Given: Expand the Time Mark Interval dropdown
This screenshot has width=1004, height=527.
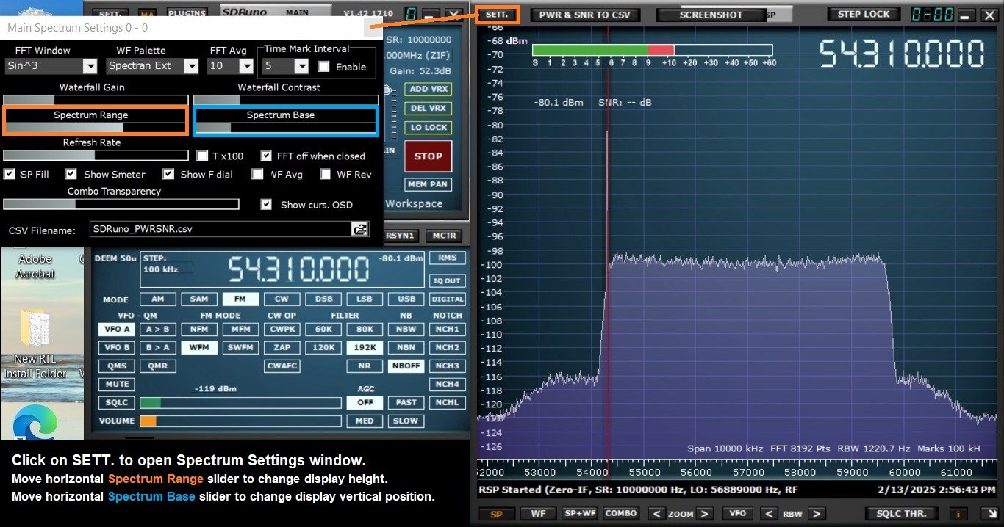Looking at the screenshot, I should point(301,66).
